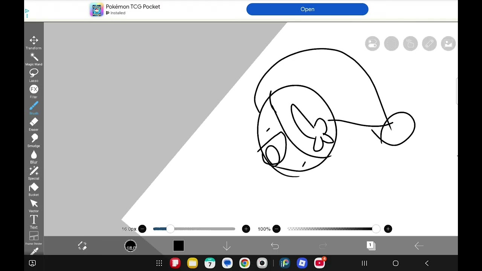The image size is (482, 271).
Task: Select the Brush tool
Action: tap(34, 108)
